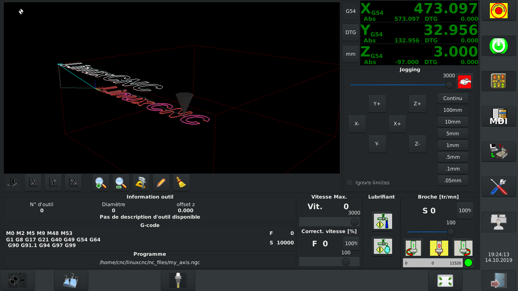Select 5mm jog increment
The height and width of the screenshot is (291, 518).
point(453,133)
